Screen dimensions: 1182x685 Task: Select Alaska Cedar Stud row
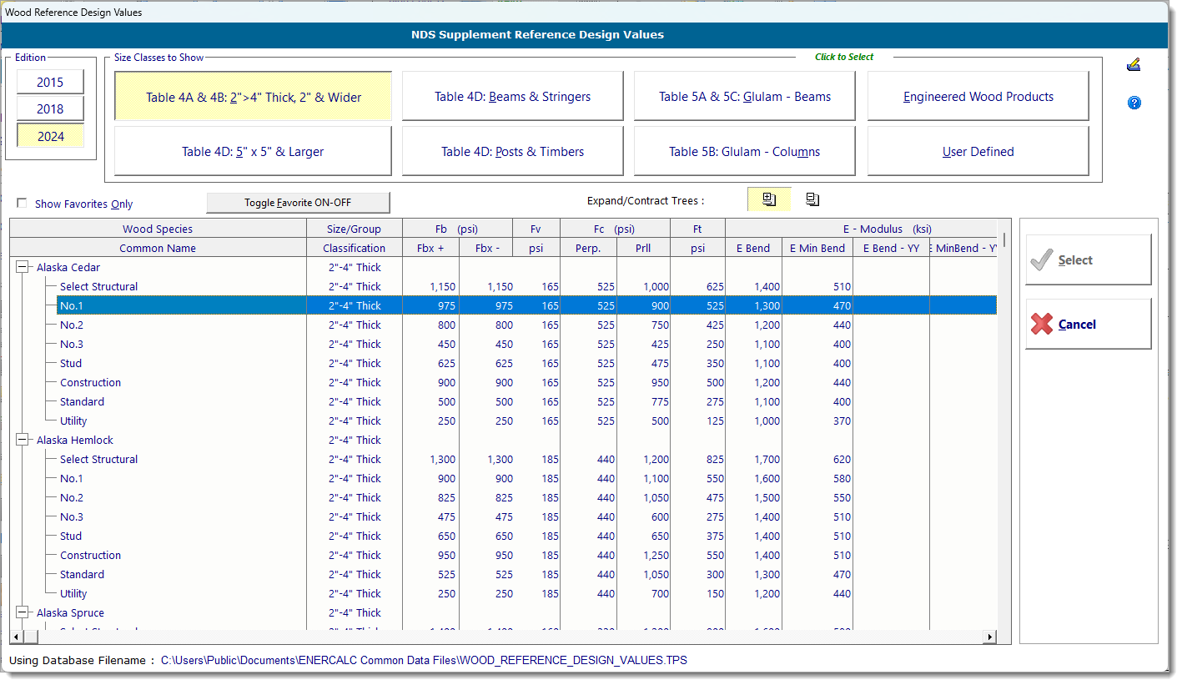coord(503,363)
